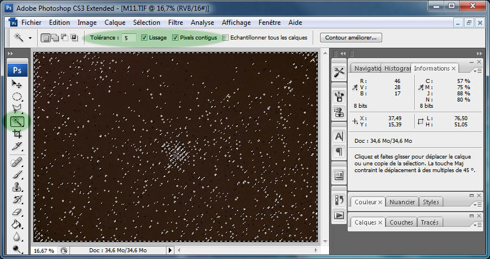Viewport: 490px width, 259px height.
Task: Select the History Brush tool
Action: pyautogui.click(x=17, y=199)
